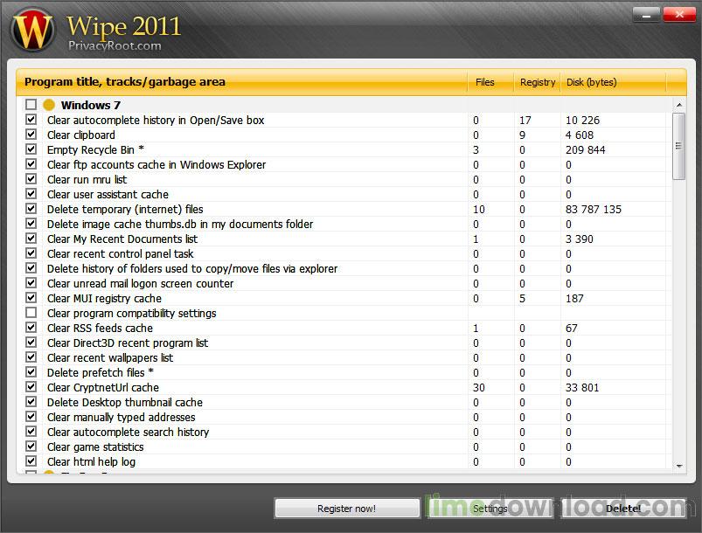702x533 pixels.
Task: Uncheck Delete Desktop thumbnail cache checkbox
Action: coord(31,401)
